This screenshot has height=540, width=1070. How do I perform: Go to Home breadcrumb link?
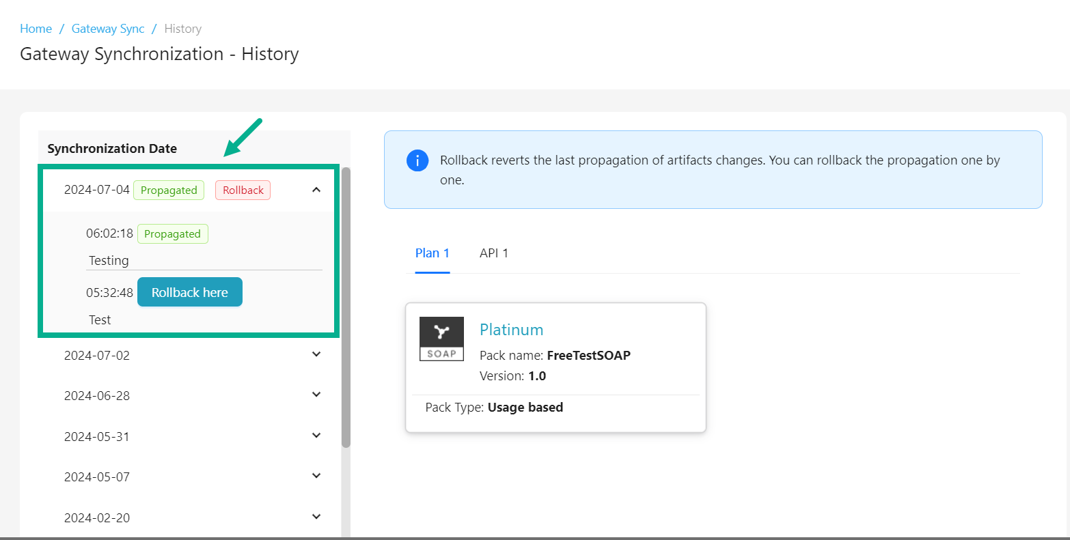36,29
